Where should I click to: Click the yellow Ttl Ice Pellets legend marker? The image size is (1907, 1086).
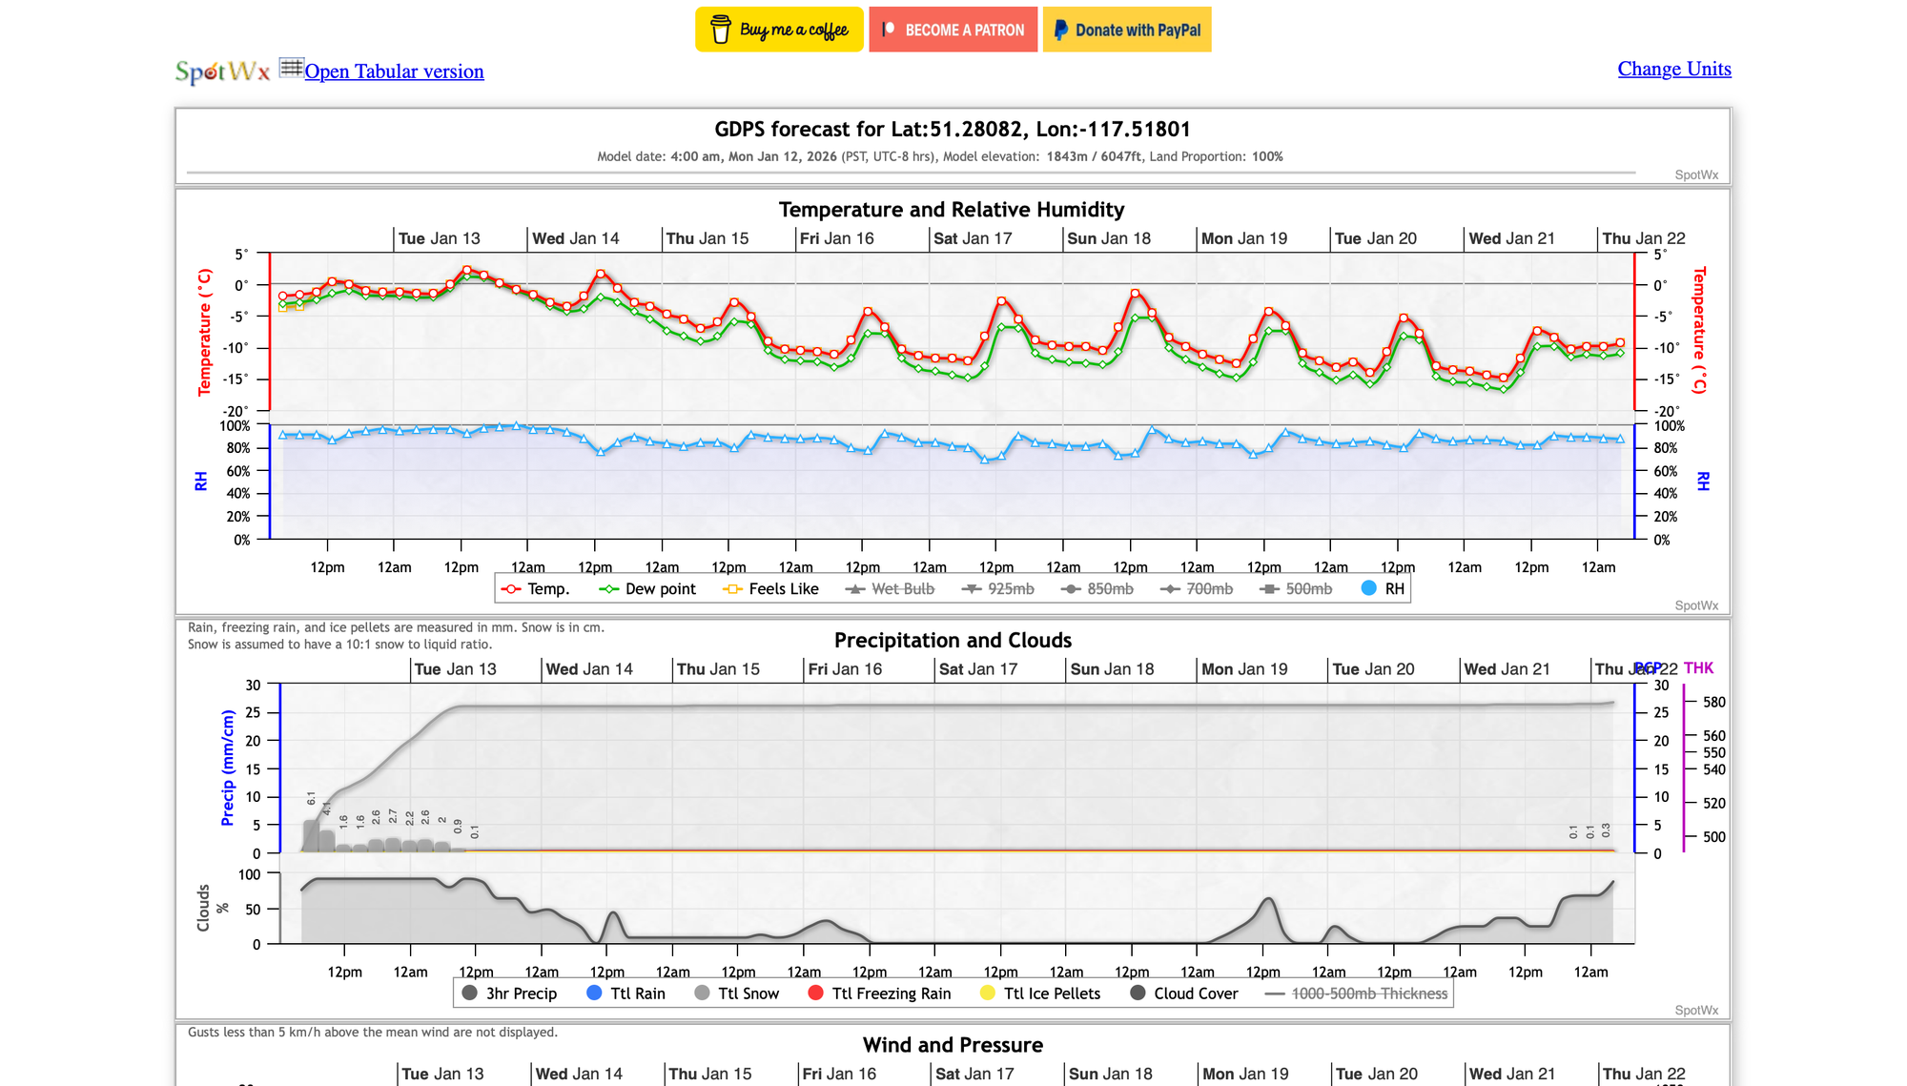coord(988,994)
